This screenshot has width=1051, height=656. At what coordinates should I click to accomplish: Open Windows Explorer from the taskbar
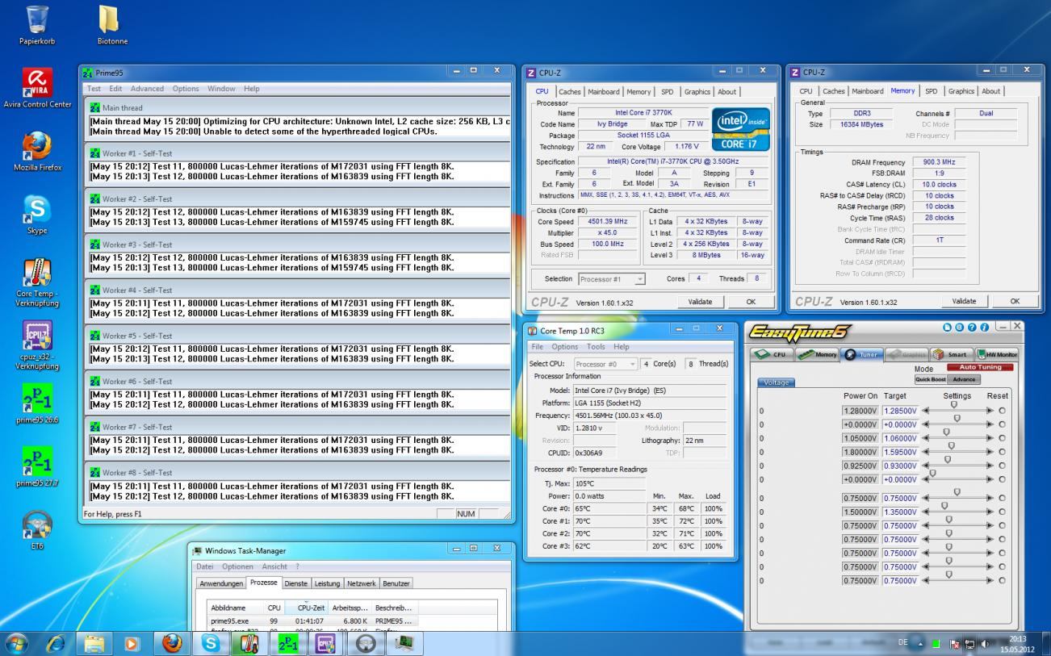[x=95, y=643]
